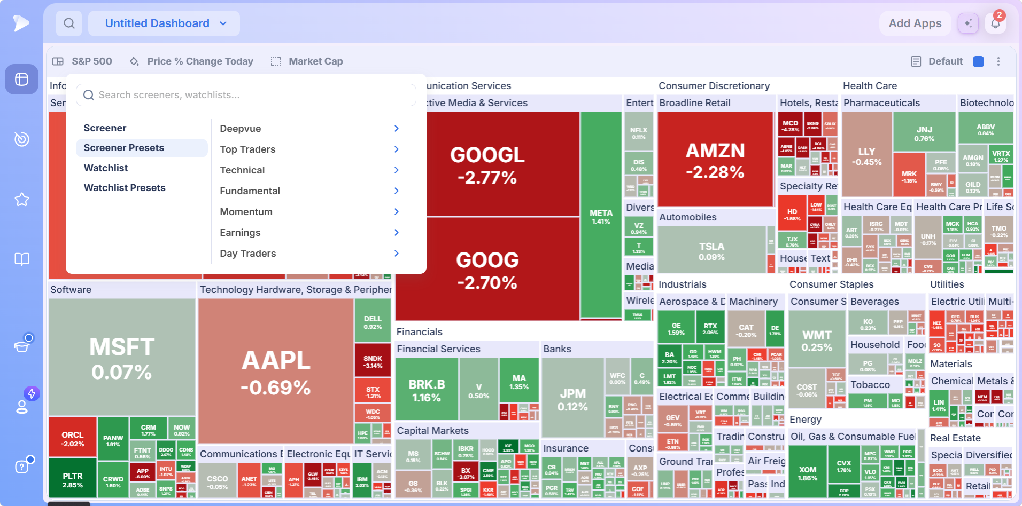1022x506 pixels.
Task: Click the app logo icon in sidebar
Action: coord(21,23)
